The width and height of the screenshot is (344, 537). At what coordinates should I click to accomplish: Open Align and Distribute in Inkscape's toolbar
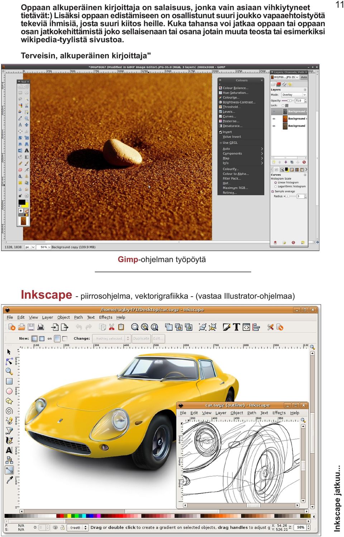(x=256, y=327)
